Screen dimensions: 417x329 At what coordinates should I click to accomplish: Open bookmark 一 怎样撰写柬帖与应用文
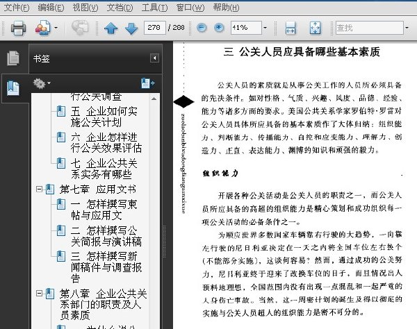104,210
